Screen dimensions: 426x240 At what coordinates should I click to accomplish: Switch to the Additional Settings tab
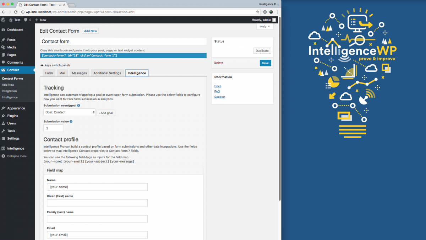(107, 73)
